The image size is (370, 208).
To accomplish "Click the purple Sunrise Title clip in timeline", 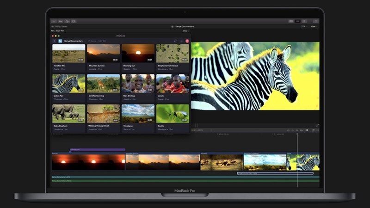I will [x=97, y=150].
